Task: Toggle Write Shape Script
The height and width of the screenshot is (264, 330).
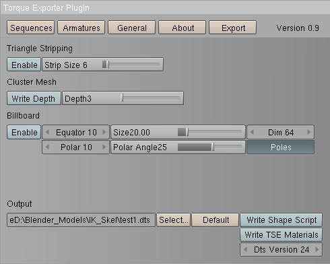Action: click(x=281, y=220)
